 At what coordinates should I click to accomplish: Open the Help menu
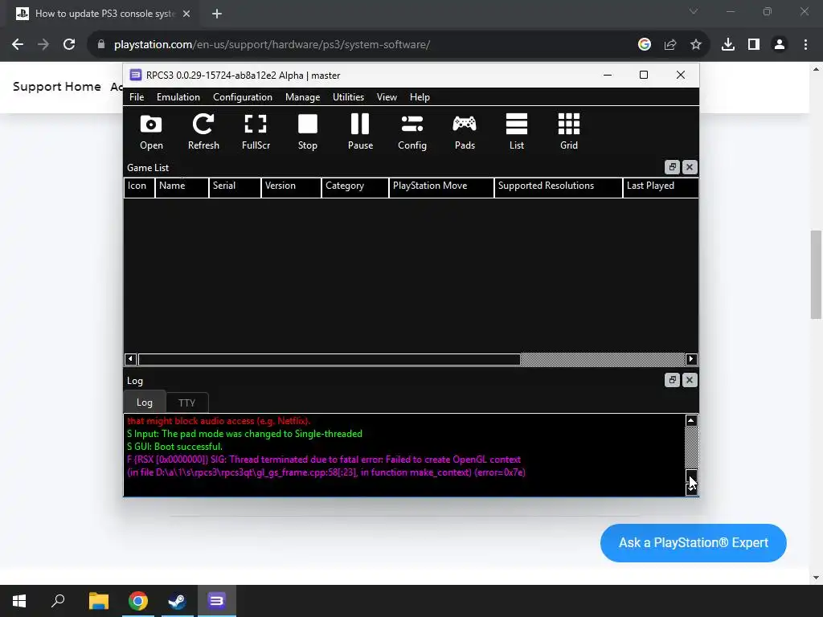click(420, 97)
